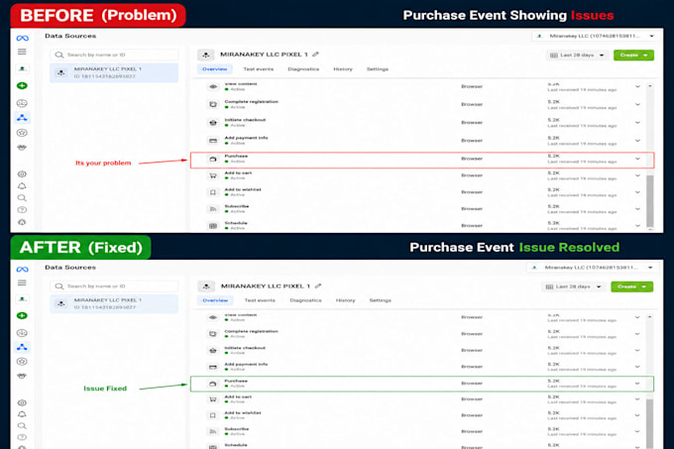This screenshot has width=674, height=449.
Task: Click the events list scrollbar thumb in AFTER screenshot
Action: pyautogui.click(x=650, y=424)
